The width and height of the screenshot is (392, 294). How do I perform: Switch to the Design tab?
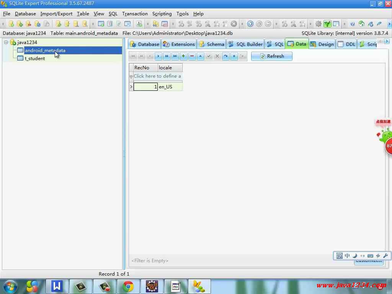pyautogui.click(x=322, y=44)
